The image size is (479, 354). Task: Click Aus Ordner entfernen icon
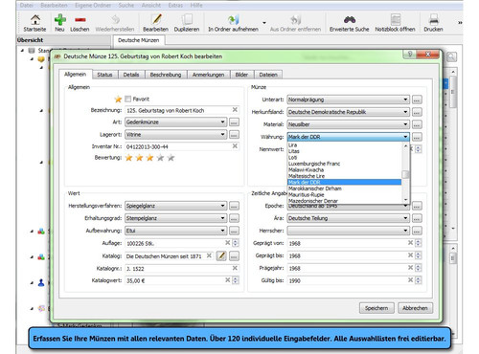(x=295, y=23)
